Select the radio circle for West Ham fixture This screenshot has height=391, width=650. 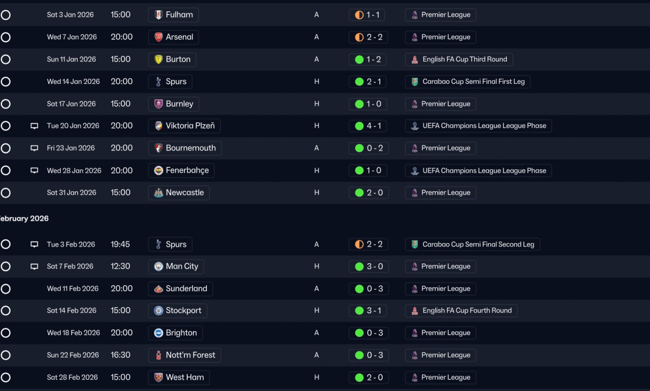(x=6, y=377)
